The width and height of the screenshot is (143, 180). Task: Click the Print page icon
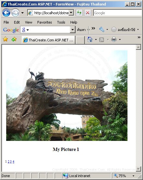114,40
